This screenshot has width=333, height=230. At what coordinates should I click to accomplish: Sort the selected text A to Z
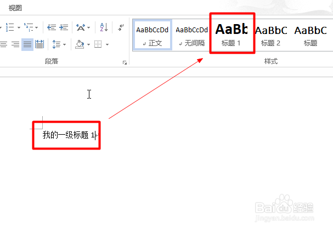[104, 27]
